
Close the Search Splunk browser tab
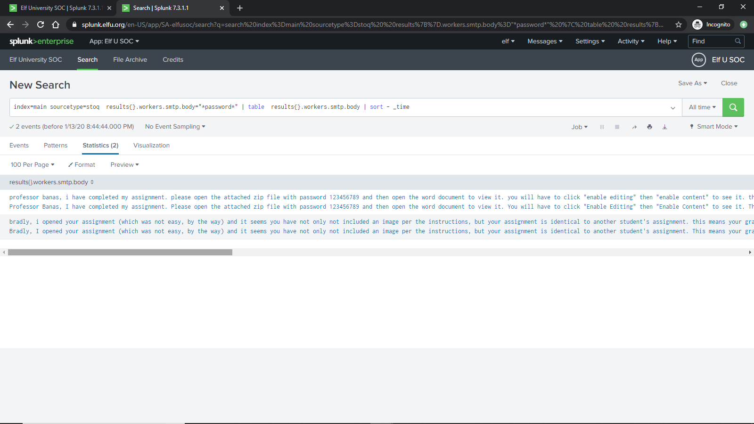(x=222, y=8)
